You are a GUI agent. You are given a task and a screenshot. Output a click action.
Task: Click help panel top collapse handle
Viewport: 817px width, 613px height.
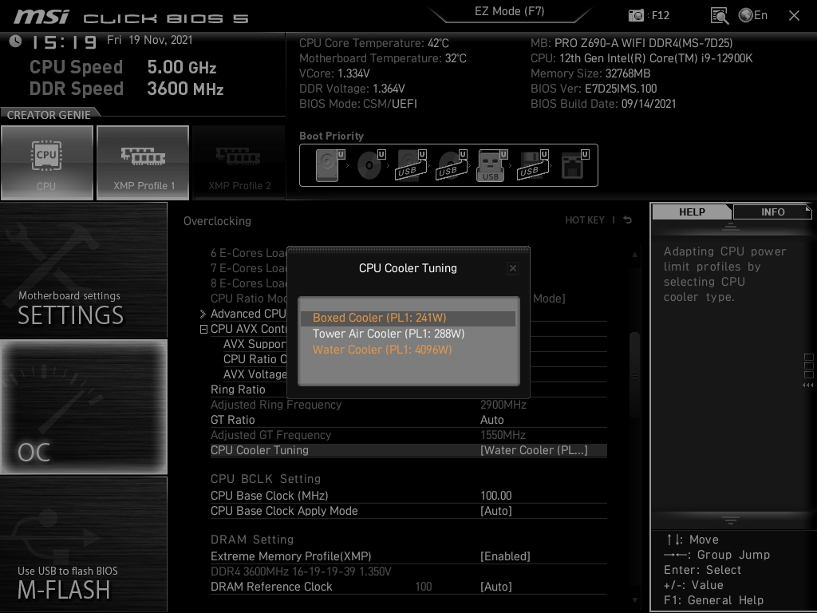(x=731, y=226)
